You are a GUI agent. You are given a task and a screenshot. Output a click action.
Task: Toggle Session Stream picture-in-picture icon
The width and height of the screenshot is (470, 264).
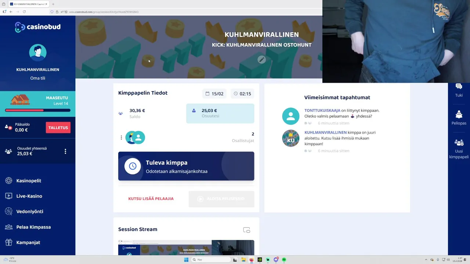point(247,230)
